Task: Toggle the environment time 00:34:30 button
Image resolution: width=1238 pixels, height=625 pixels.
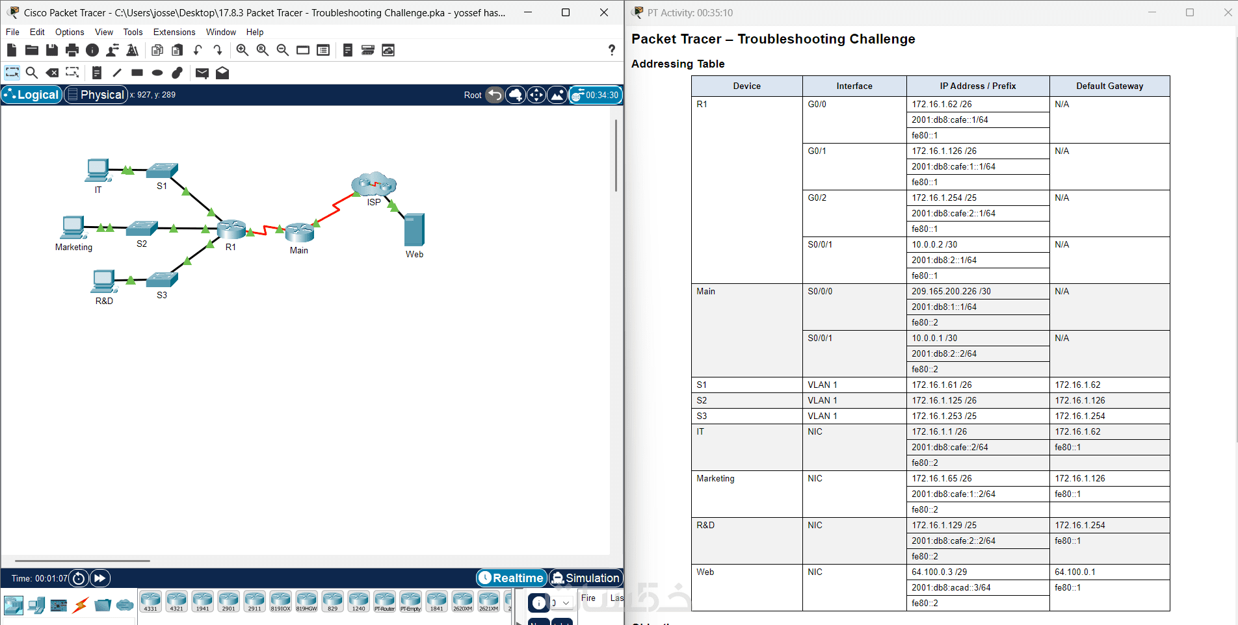Action: pos(596,95)
